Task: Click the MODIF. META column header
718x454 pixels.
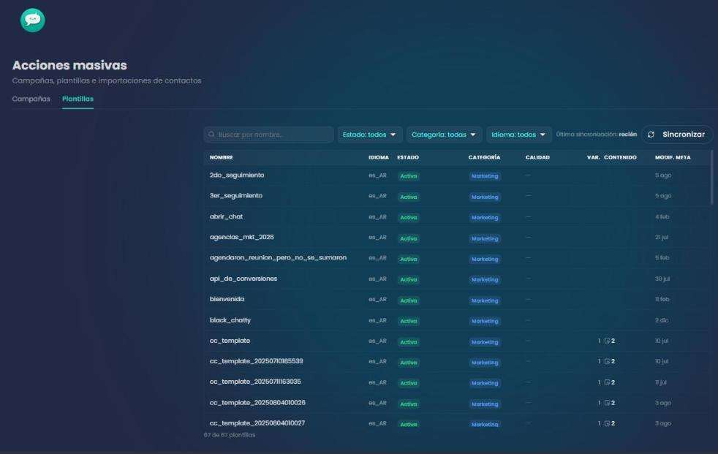Action: [673, 157]
